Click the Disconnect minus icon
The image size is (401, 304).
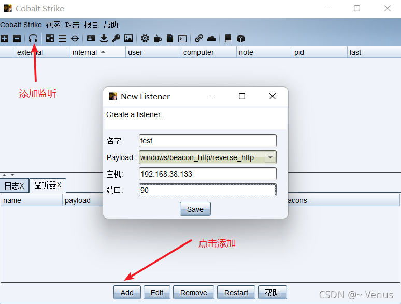[x=17, y=39]
